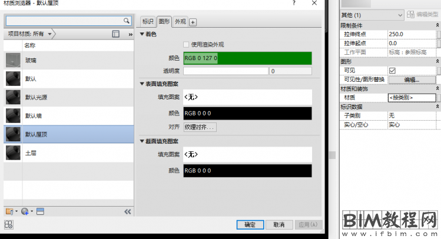Click the plus icon to add asset tab
Viewport: 441px width, 239px height.
point(193,22)
